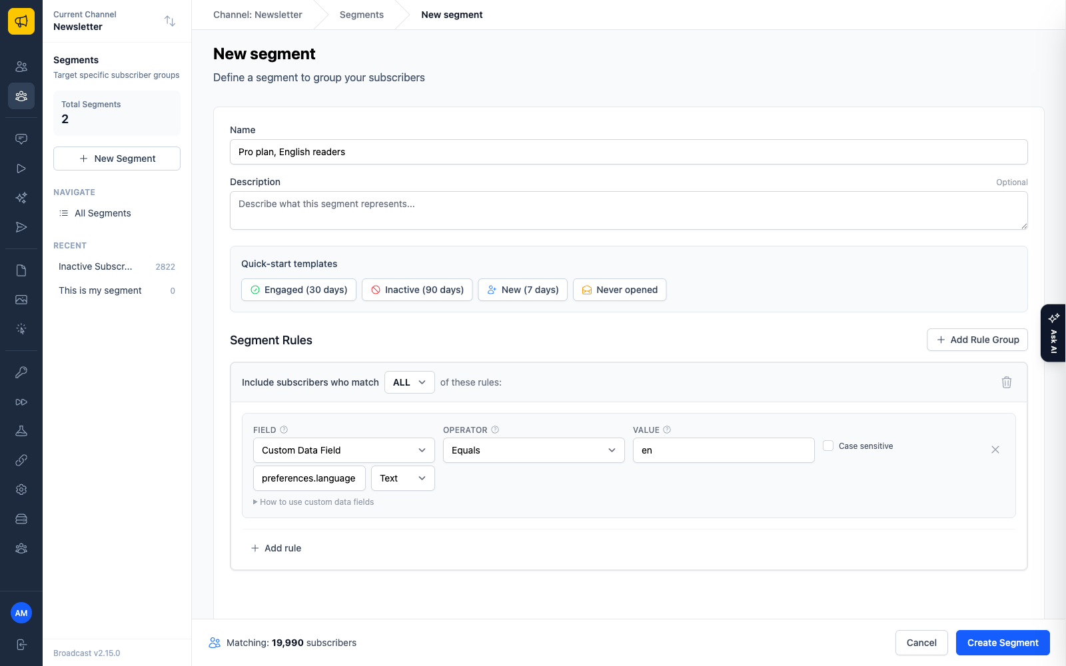Click Add rule
1066x666 pixels.
pyautogui.click(x=276, y=548)
